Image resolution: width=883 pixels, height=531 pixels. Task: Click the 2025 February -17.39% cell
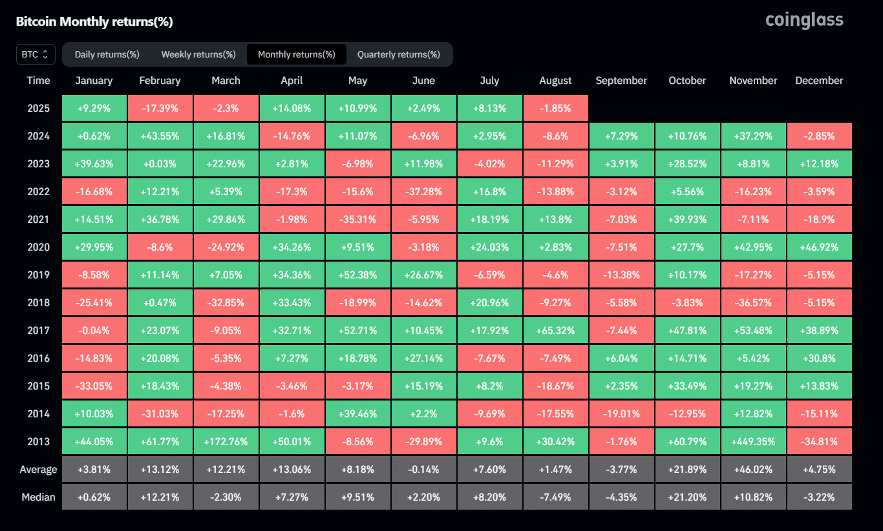(160, 109)
